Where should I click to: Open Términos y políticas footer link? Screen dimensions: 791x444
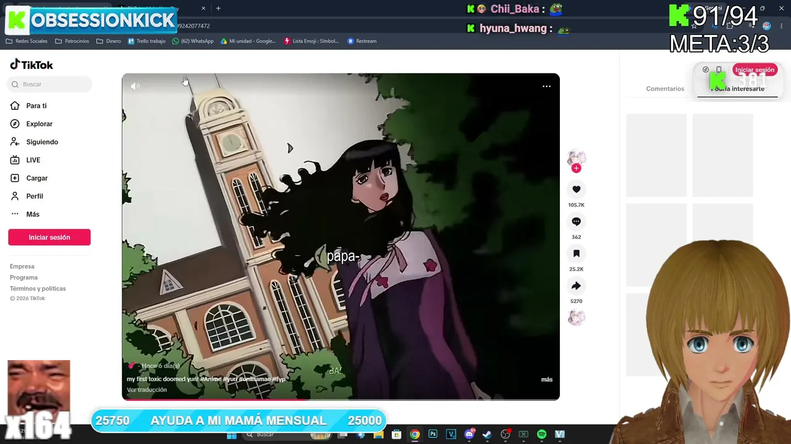click(38, 289)
